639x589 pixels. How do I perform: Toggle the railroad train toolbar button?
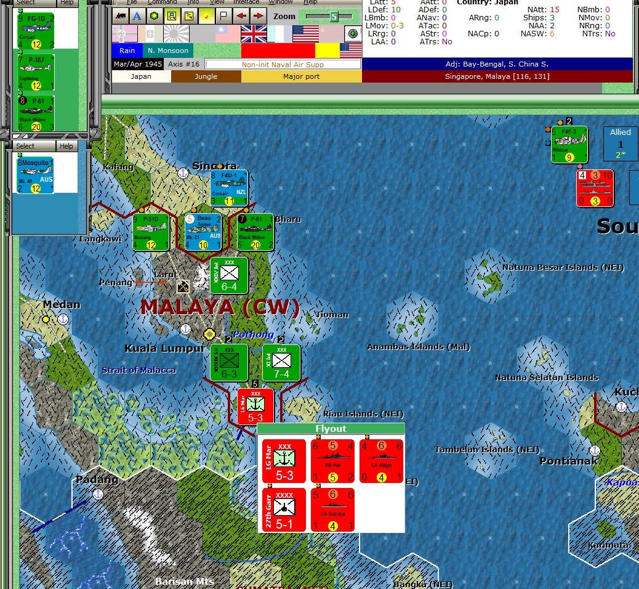[121, 16]
